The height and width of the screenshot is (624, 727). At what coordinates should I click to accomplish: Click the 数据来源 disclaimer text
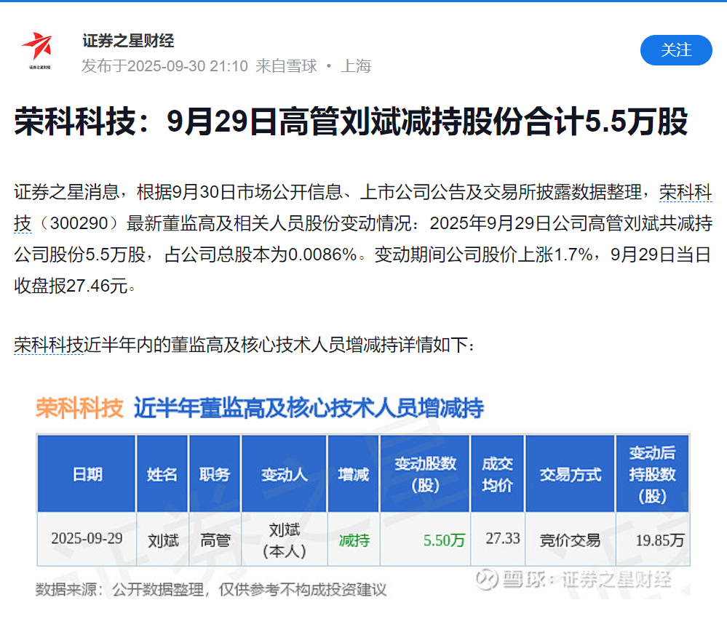(211, 590)
